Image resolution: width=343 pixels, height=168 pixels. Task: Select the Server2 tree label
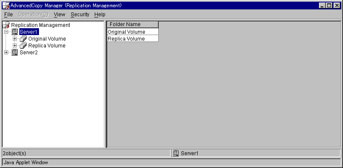[x=29, y=52]
